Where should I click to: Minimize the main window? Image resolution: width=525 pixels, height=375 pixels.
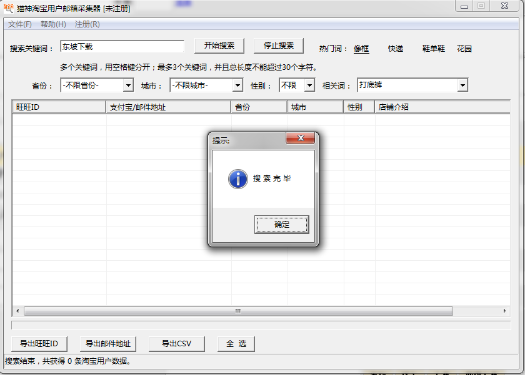pos(464,6)
